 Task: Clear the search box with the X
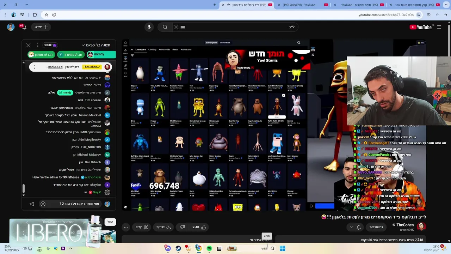177,27
